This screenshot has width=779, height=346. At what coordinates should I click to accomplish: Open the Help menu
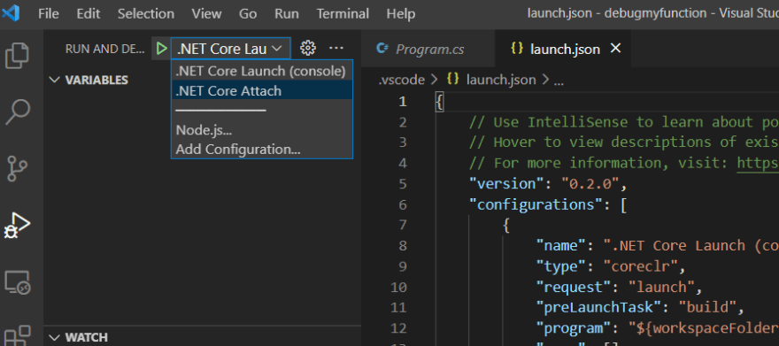[400, 13]
